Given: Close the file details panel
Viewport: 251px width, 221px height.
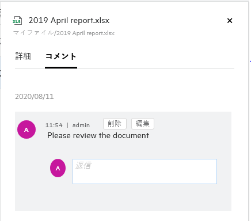Looking at the screenshot, I should [230, 21].
